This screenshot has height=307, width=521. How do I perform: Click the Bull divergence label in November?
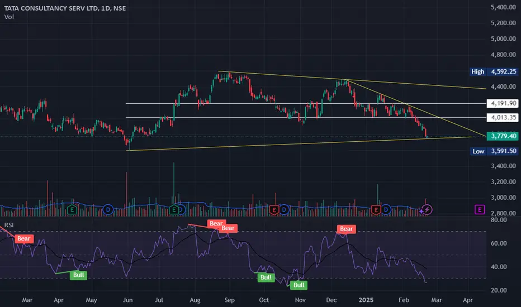(299, 285)
